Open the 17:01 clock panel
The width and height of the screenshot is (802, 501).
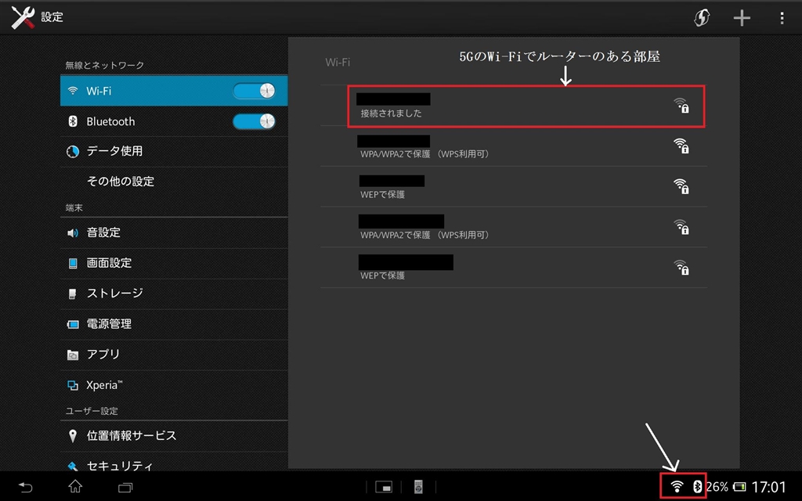coord(768,487)
